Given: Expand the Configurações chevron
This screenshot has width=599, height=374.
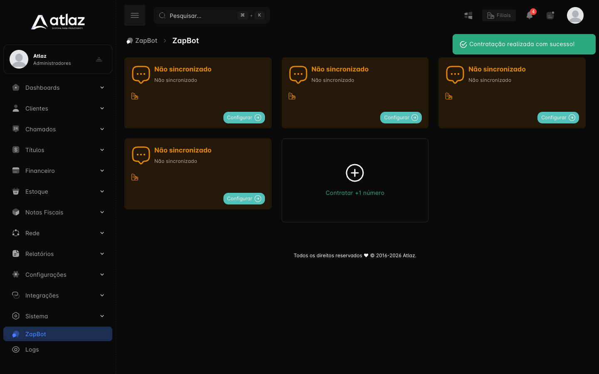Looking at the screenshot, I should [x=102, y=274].
